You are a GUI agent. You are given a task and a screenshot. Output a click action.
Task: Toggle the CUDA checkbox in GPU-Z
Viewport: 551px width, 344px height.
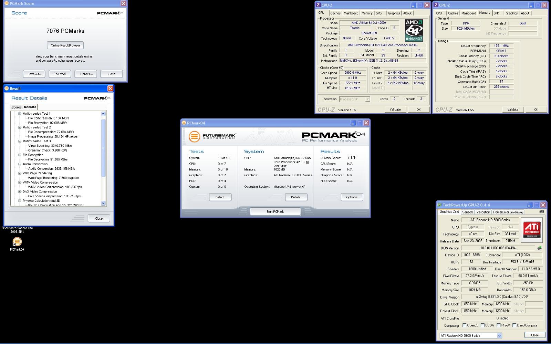(x=482, y=325)
